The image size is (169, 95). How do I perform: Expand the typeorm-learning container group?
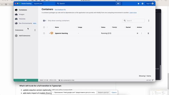[x=49, y=33]
